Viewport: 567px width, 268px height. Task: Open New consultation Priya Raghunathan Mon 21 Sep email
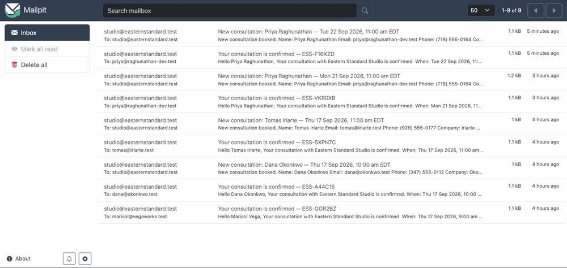[332, 80]
